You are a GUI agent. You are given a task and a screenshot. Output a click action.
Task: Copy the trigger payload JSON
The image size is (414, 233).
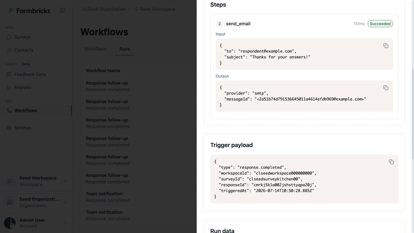[391, 162]
